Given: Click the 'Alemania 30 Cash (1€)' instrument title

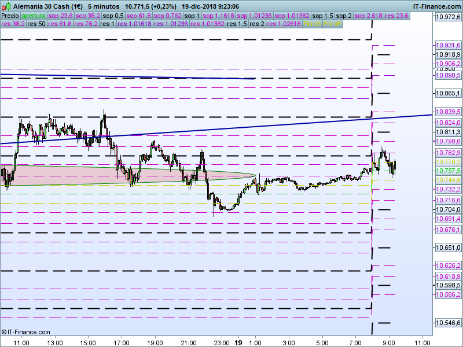Looking at the screenshot, I should click(48, 6).
